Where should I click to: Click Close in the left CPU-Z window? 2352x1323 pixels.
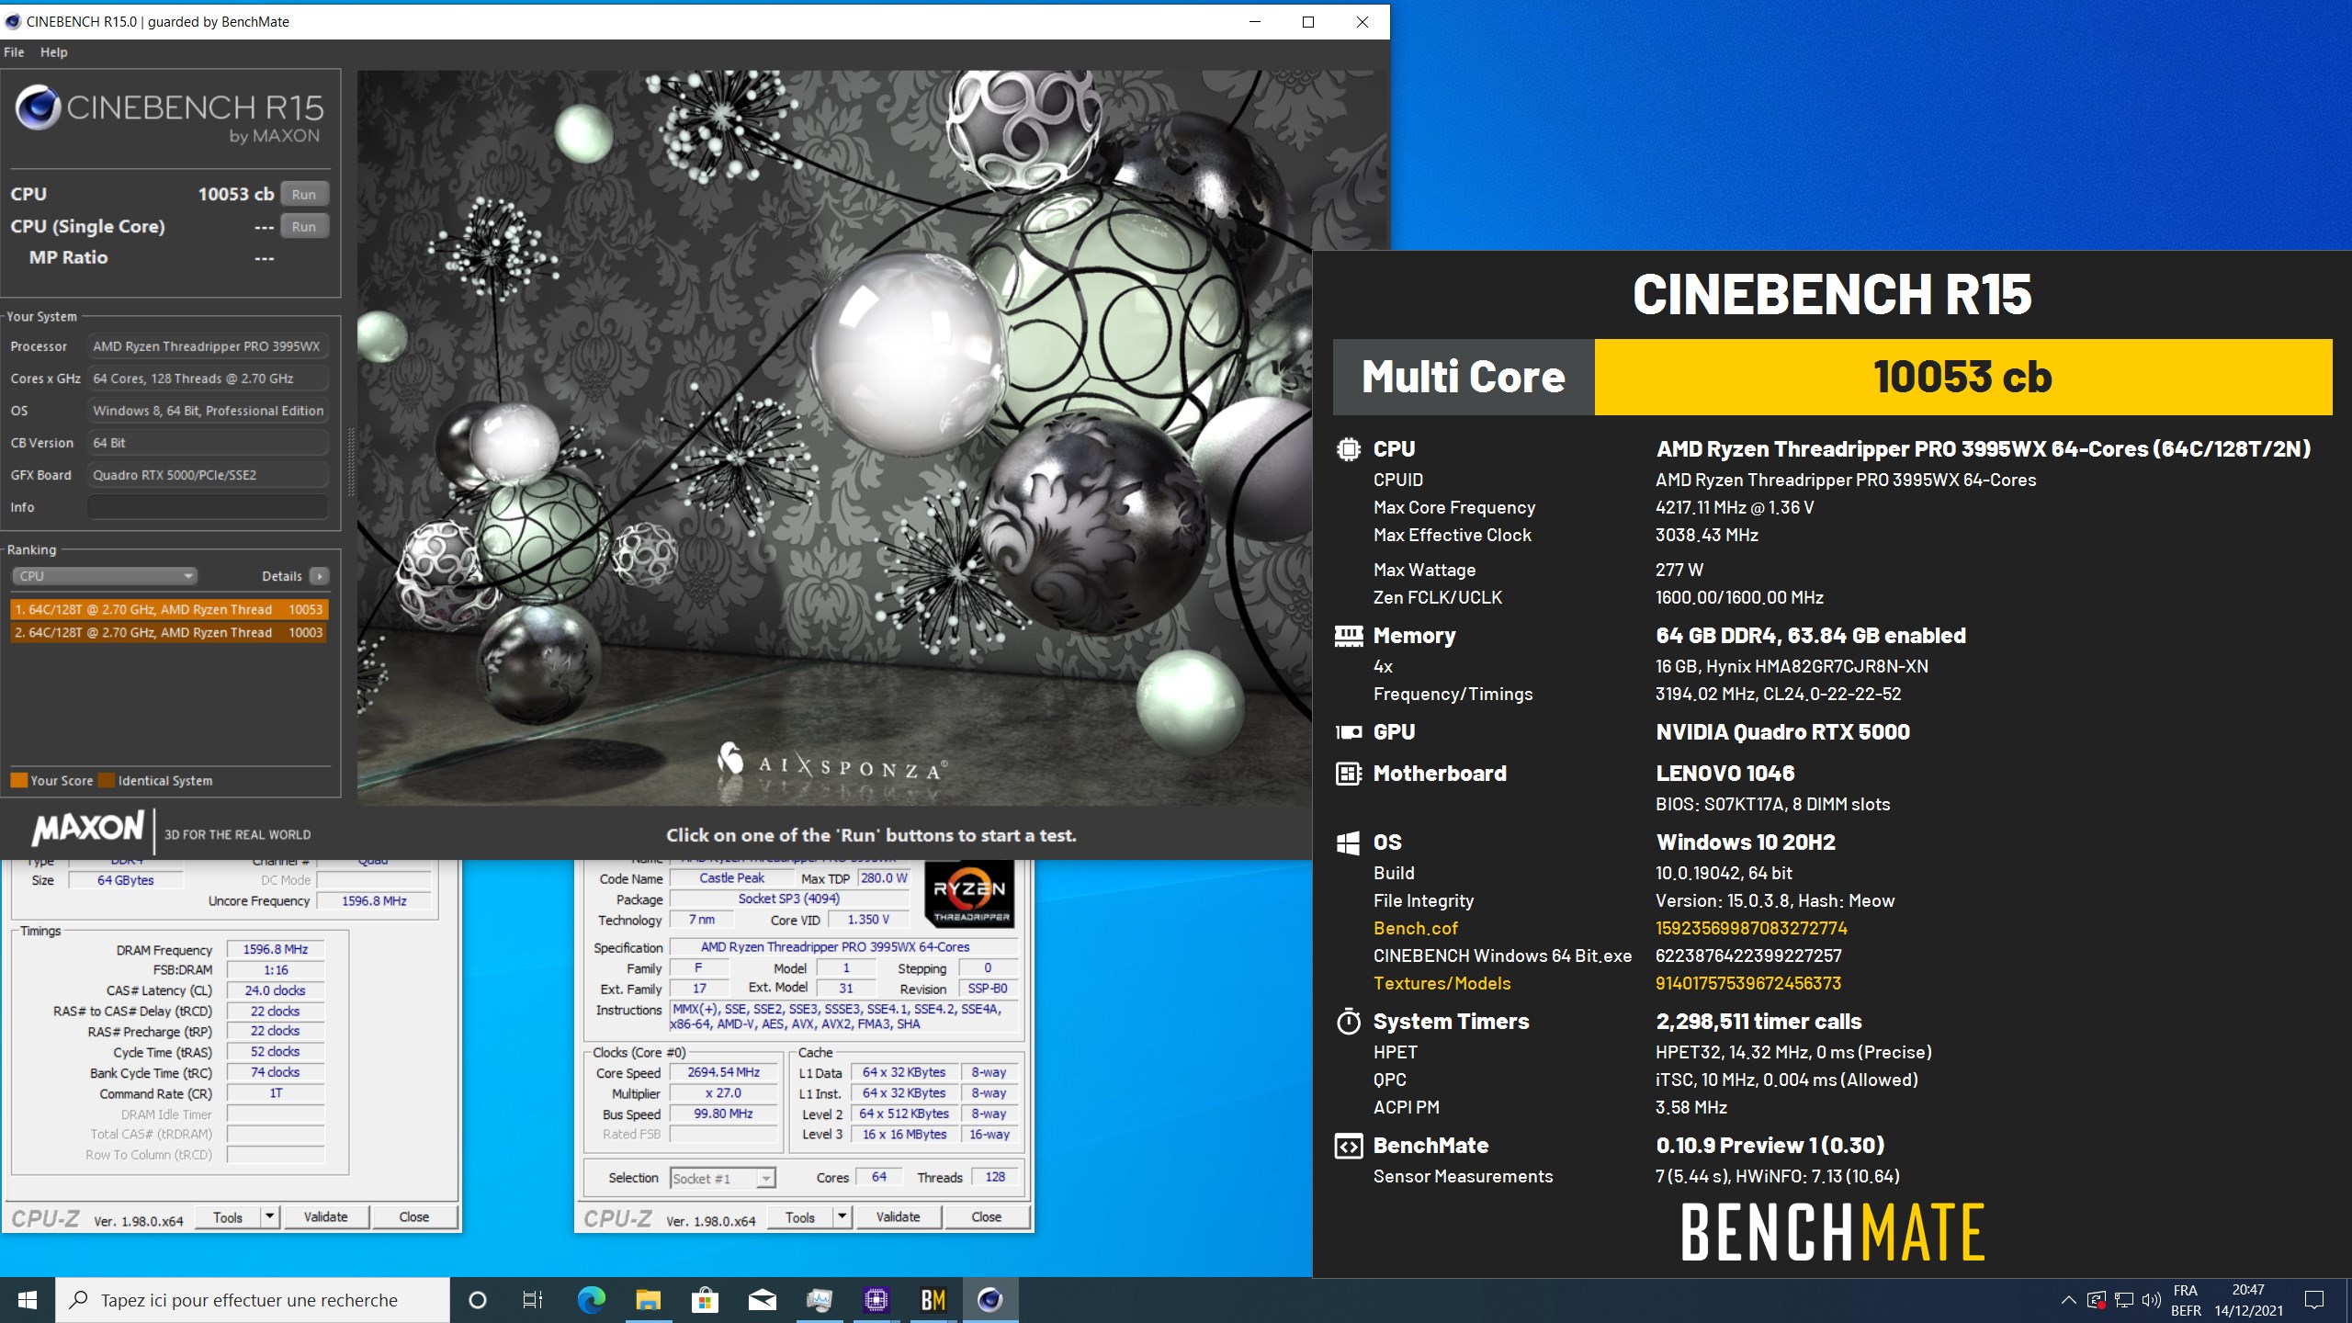pyautogui.click(x=413, y=1217)
